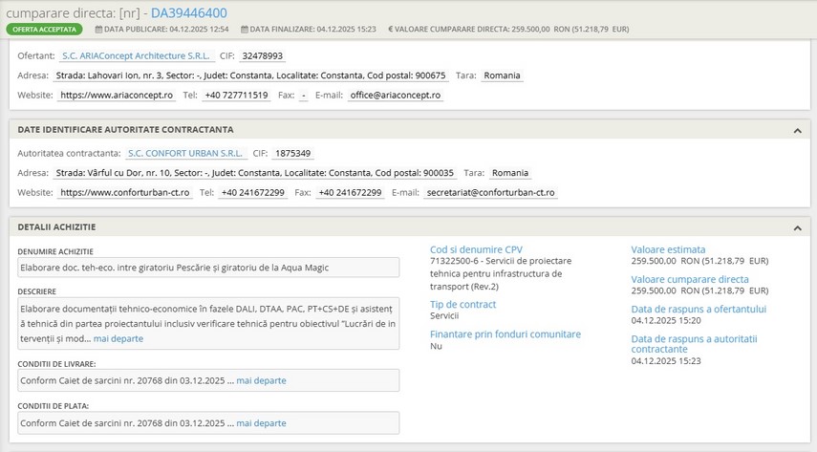Open the DA39446400 purchase code link
Screen dimensions: 817x452
[x=188, y=12]
